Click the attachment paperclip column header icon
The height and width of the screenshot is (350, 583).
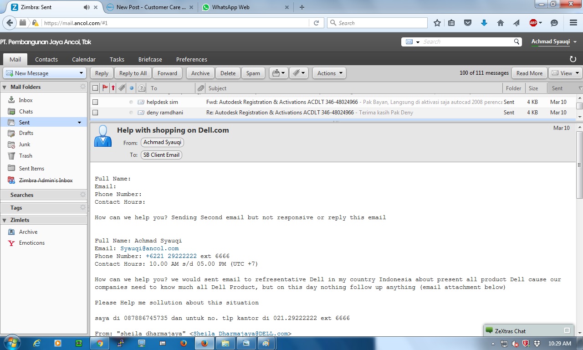pos(121,88)
